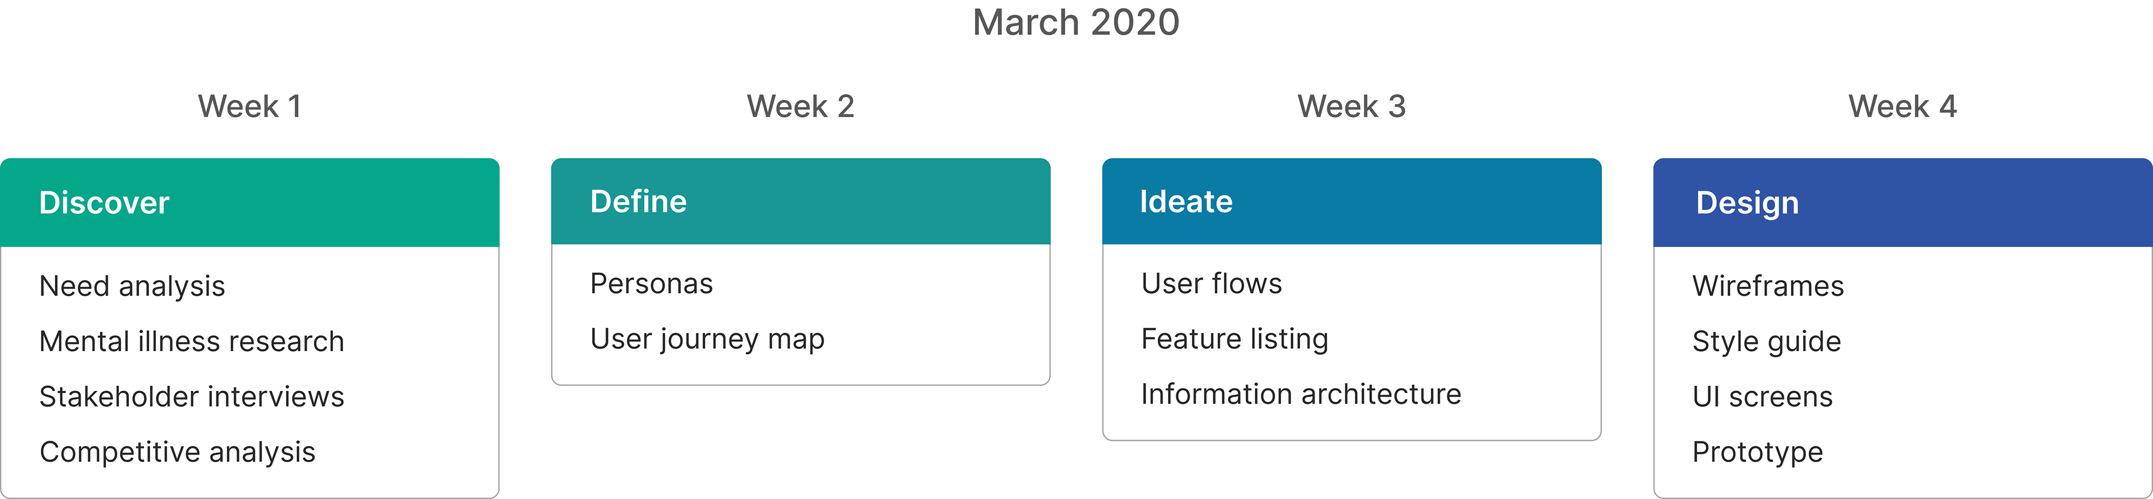Open User journey map item
This screenshot has height=499, width=2153.
(x=707, y=339)
